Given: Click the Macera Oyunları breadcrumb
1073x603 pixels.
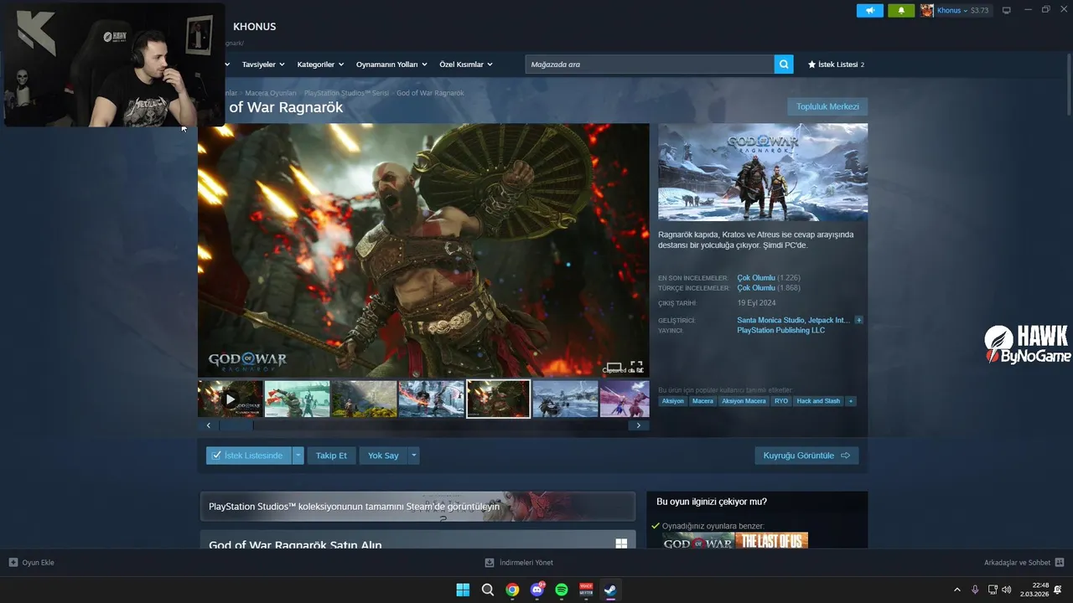Looking at the screenshot, I should coord(270,93).
